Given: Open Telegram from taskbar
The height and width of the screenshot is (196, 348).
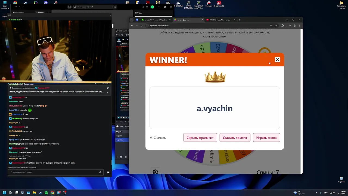Looking at the screenshot, I should click(58, 193).
